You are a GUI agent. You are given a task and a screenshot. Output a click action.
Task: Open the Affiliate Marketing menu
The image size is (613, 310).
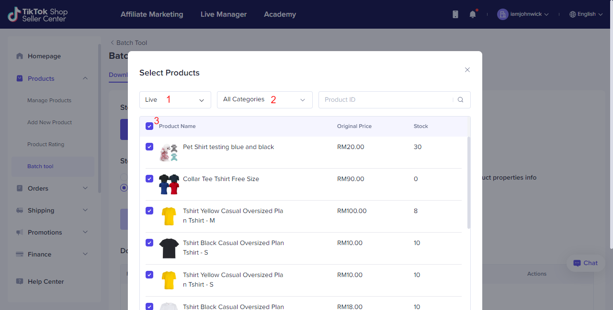152,14
